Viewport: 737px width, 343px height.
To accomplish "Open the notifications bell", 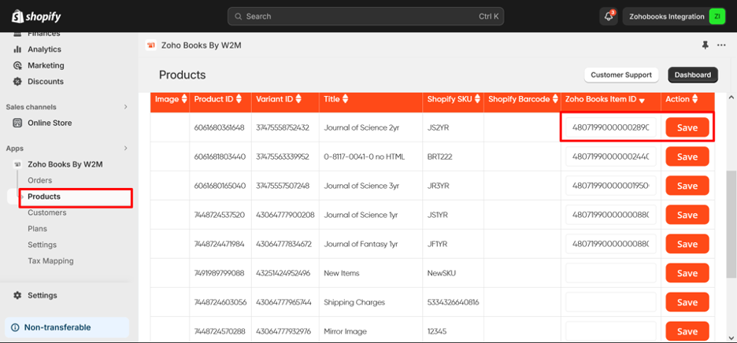I will [x=608, y=17].
